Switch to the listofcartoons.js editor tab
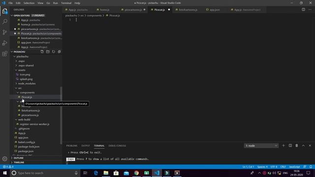 point(188,10)
